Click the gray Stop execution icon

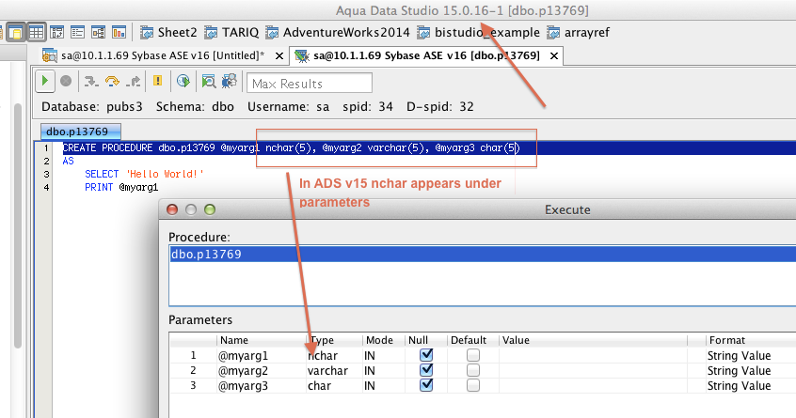coord(66,81)
